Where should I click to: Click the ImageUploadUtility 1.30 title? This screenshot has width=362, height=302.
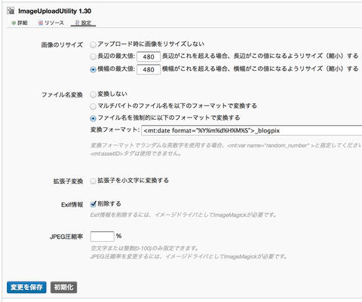point(54,11)
